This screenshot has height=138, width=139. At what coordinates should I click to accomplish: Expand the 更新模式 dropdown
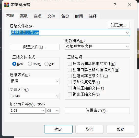pyautogui.click(x=97, y=47)
